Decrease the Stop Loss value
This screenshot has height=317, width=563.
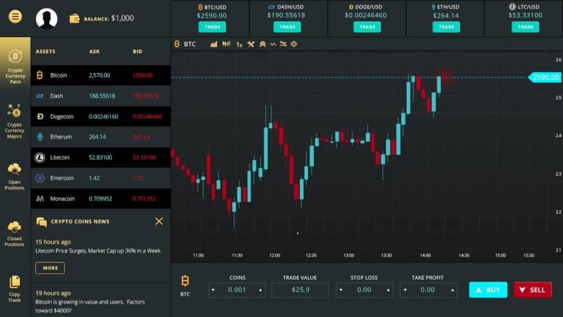point(340,290)
